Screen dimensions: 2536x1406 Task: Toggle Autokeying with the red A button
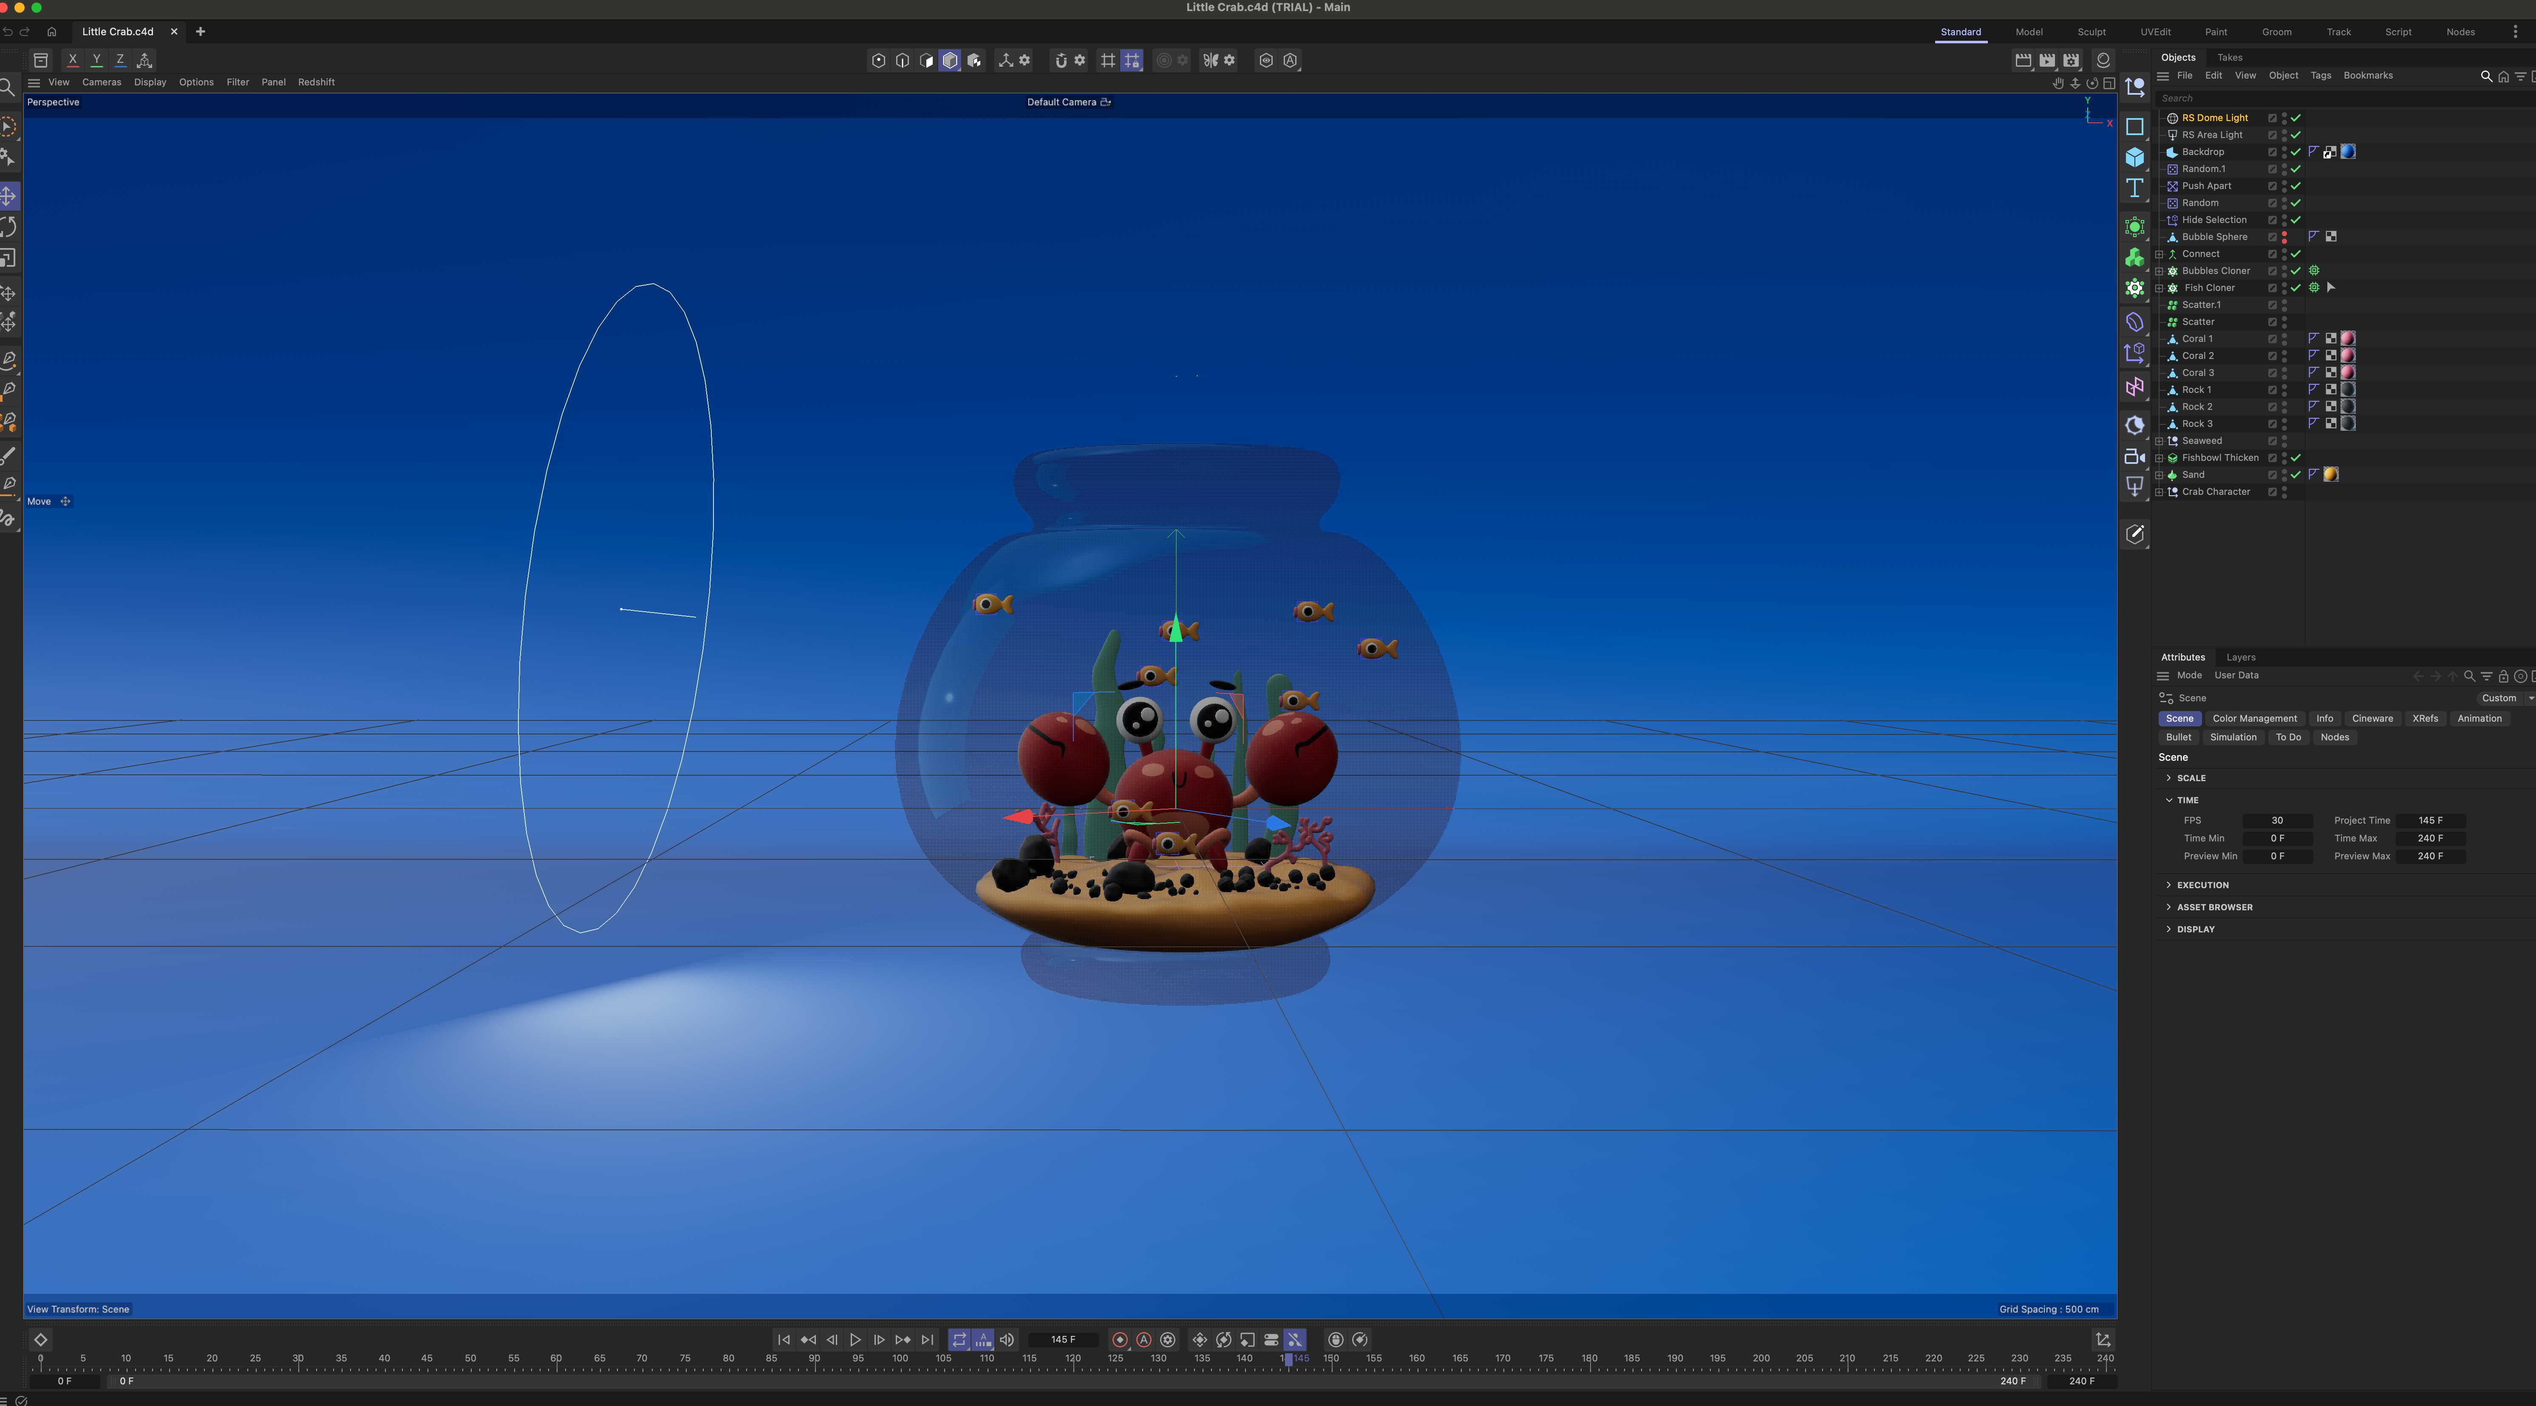(x=1144, y=1340)
